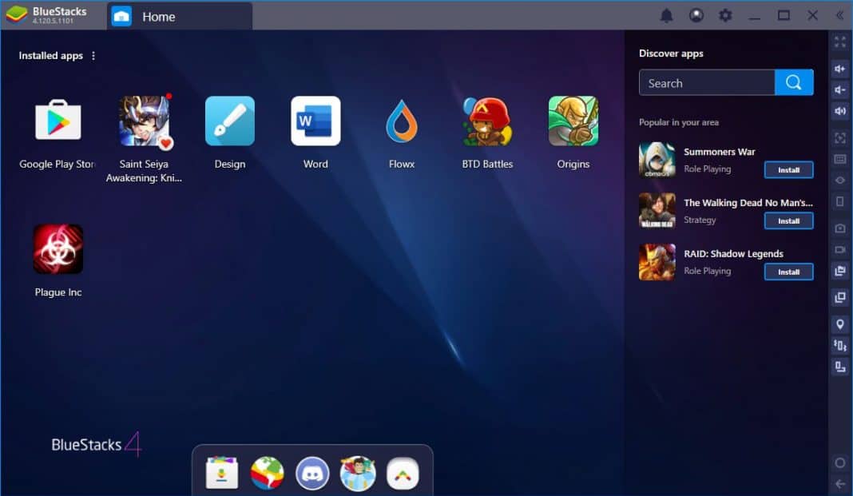
Task: Open the location tool in the sidebar
Action: click(x=839, y=324)
